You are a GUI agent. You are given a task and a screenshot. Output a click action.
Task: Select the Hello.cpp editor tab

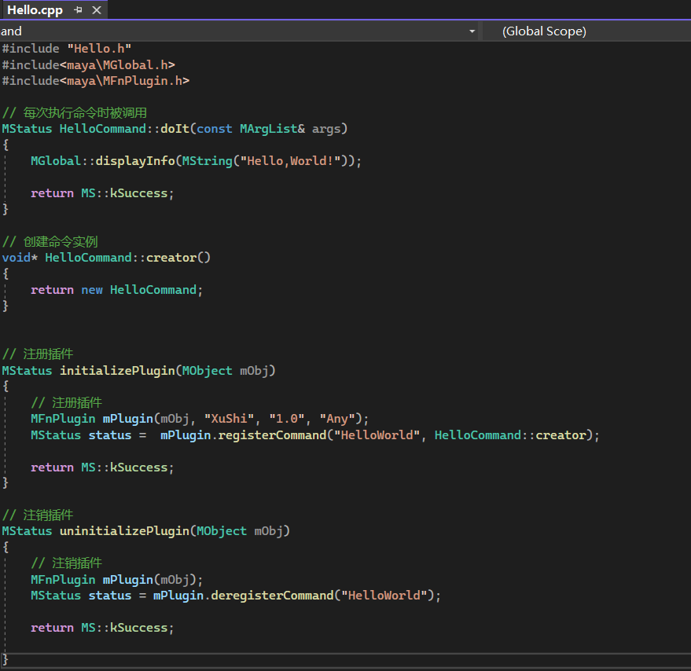point(35,10)
